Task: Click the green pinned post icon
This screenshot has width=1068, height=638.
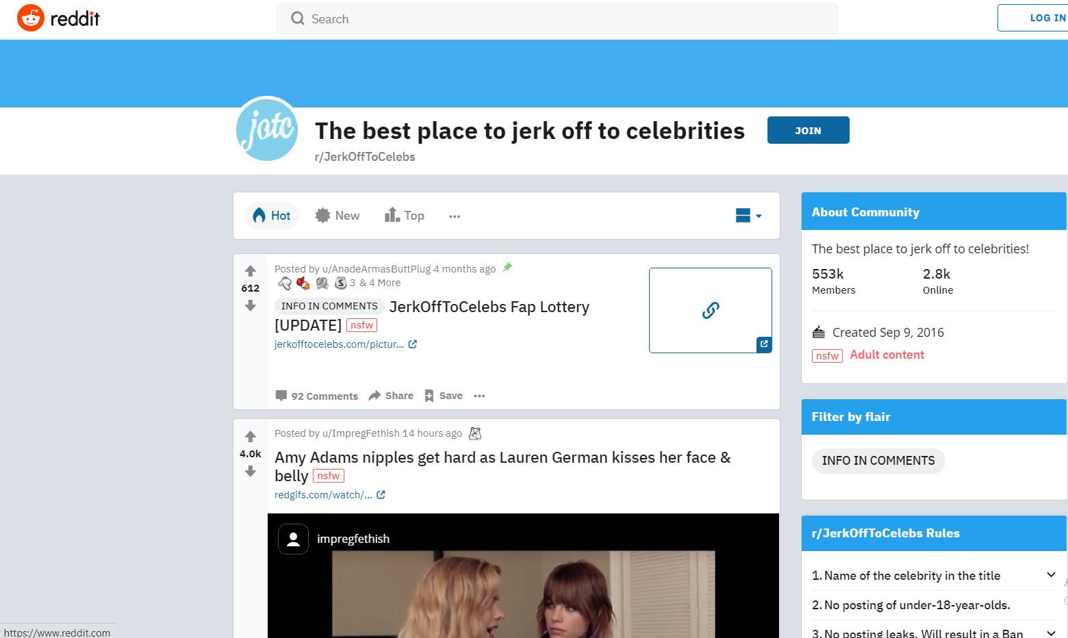Action: (x=507, y=268)
